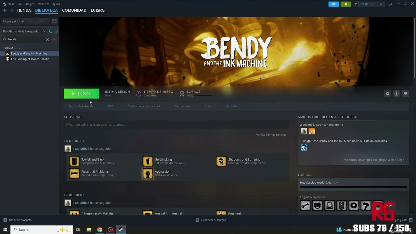The image size is (416, 234).
Task: Click the achievements gear badge icon
Action: [x=182, y=94]
